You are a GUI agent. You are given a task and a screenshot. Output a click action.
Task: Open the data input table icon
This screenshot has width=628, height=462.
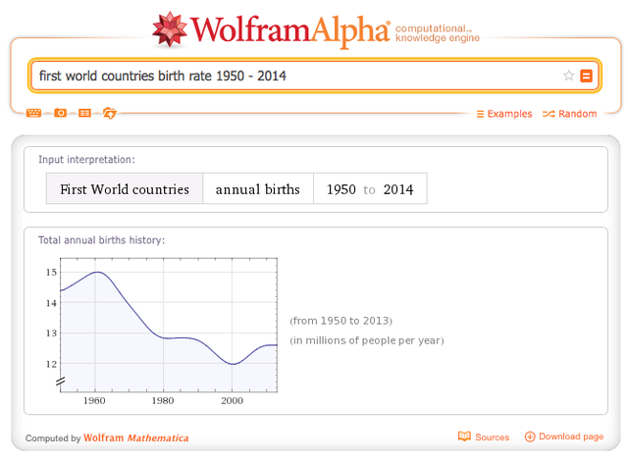coord(84,114)
